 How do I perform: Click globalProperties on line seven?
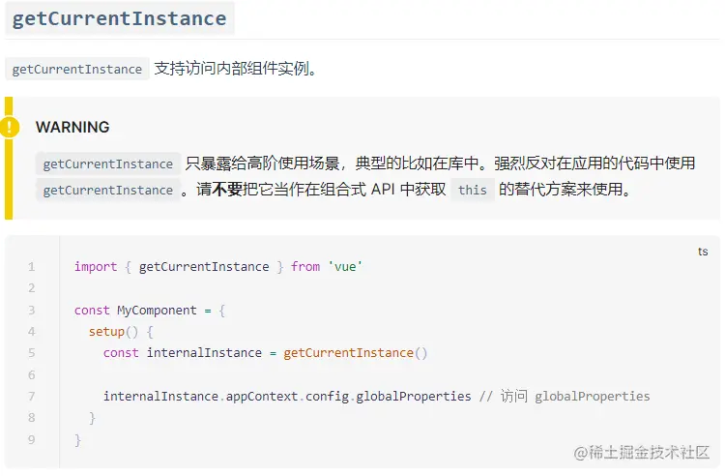414,397
